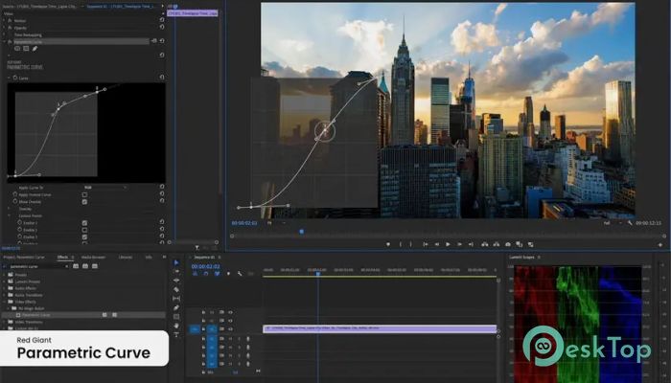This screenshot has height=383, width=671.
Task: Click Extract button in Program monitor
Action: pyautogui.click(x=496, y=244)
